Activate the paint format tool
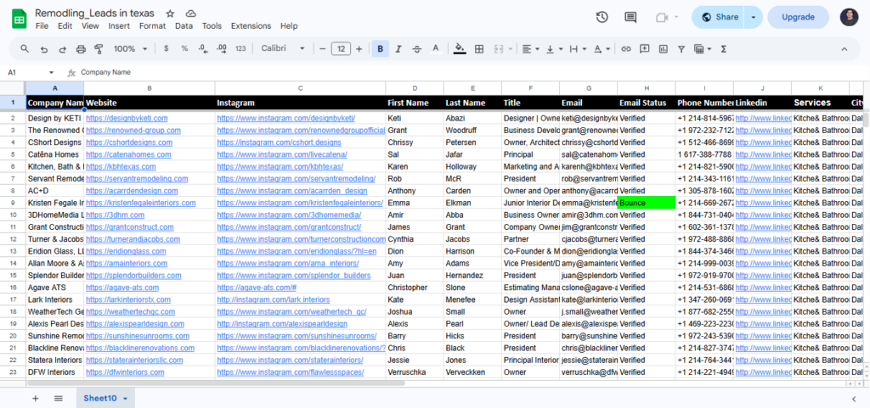The image size is (870, 408). coord(99,48)
